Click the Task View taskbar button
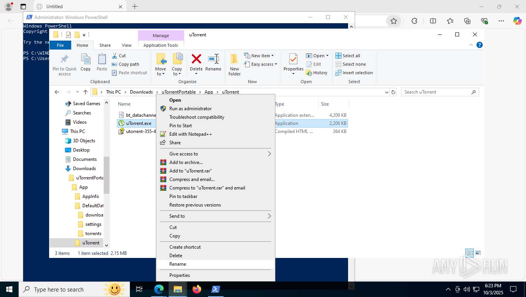The image size is (526, 297). point(139,289)
